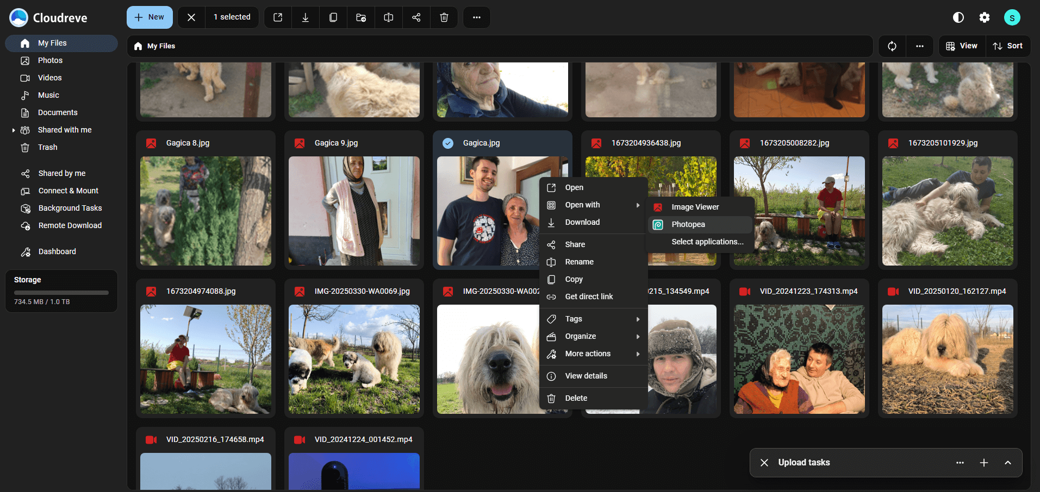The height and width of the screenshot is (492, 1040).
Task: Open Trash in the sidebar
Action: point(61,147)
